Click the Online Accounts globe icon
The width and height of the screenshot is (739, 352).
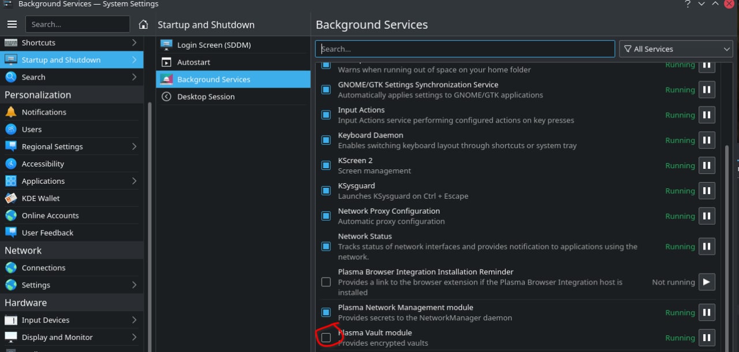pos(10,215)
